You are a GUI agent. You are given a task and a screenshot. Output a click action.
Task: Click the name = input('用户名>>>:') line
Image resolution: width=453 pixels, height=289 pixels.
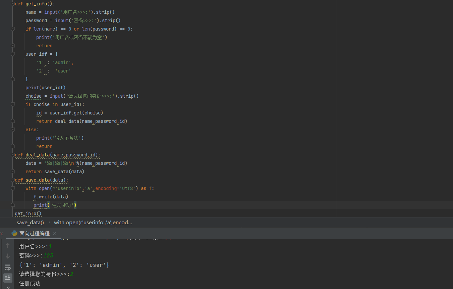70,12
